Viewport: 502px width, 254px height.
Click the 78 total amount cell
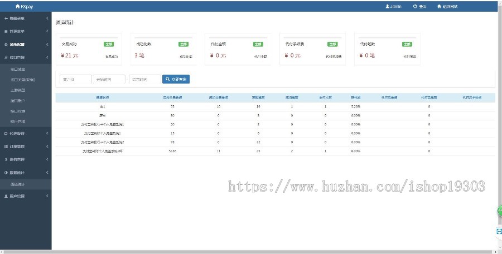tap(172, 142)
